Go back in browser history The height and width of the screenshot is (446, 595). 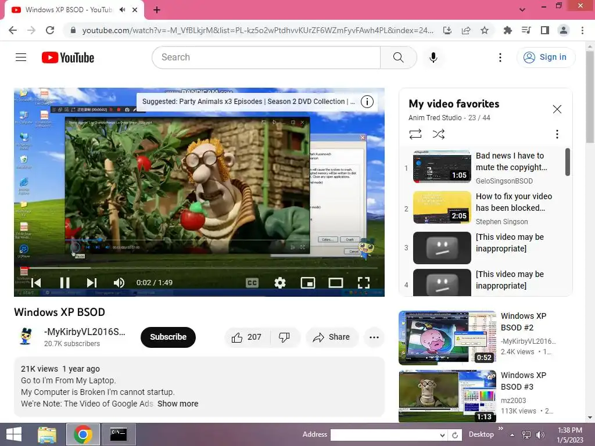pos(13,30)
